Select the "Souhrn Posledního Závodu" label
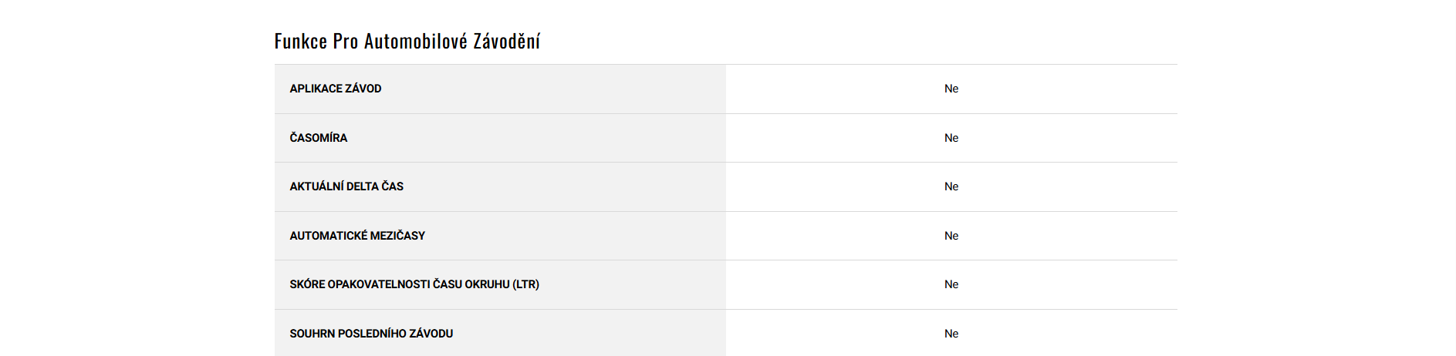1456x356 pixels. coord(371,334)
